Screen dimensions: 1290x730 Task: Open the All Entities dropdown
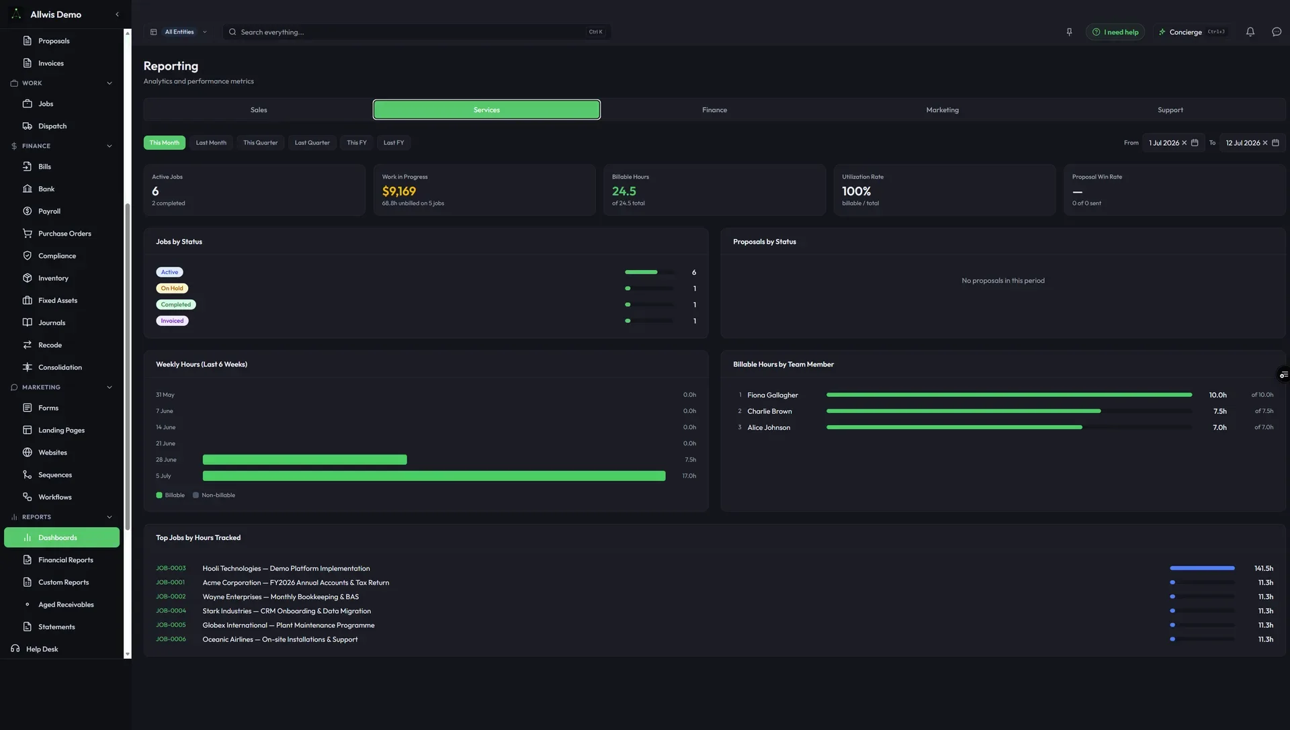point(179,32)
